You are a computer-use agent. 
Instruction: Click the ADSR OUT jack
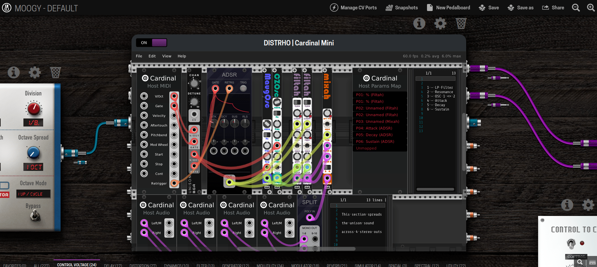[229, 182]
